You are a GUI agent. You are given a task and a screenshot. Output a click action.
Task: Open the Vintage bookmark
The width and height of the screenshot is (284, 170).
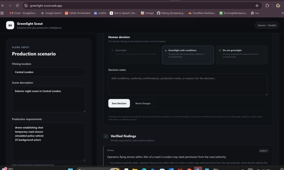click(147, 13)
